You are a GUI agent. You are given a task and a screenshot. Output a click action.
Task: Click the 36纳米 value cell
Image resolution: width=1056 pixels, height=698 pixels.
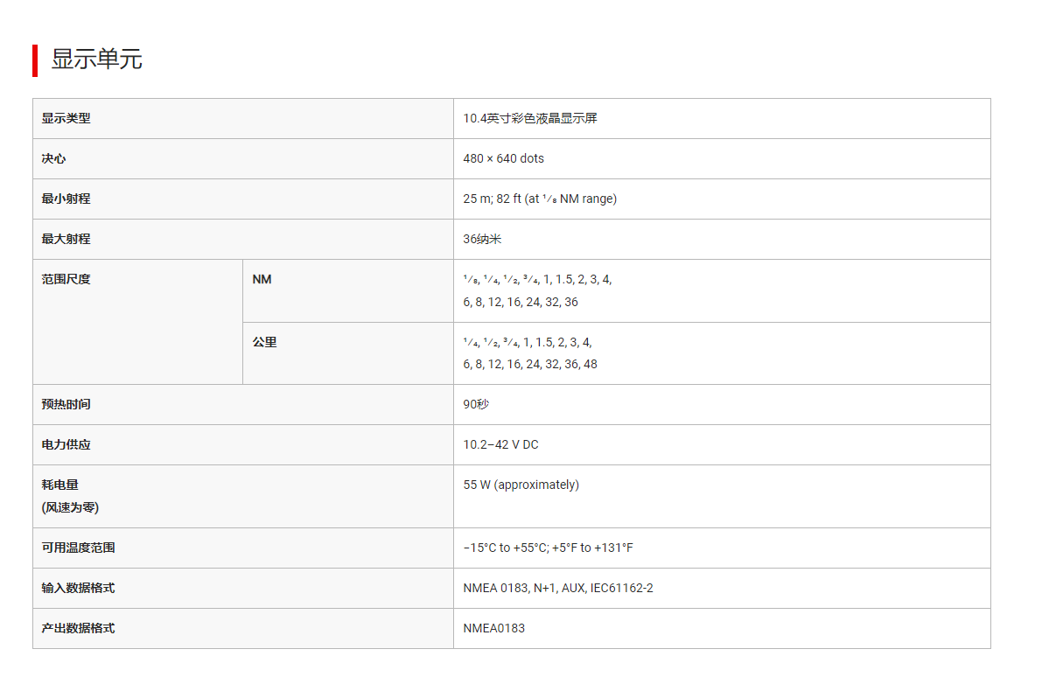point(482,239)
